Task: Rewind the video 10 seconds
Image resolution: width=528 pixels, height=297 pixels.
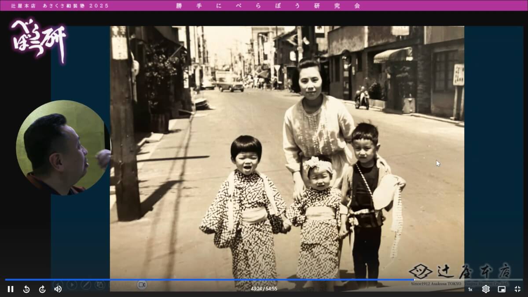Action: pos(26,289)
